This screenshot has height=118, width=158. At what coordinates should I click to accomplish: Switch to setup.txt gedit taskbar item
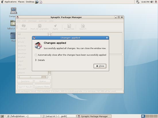59,116
